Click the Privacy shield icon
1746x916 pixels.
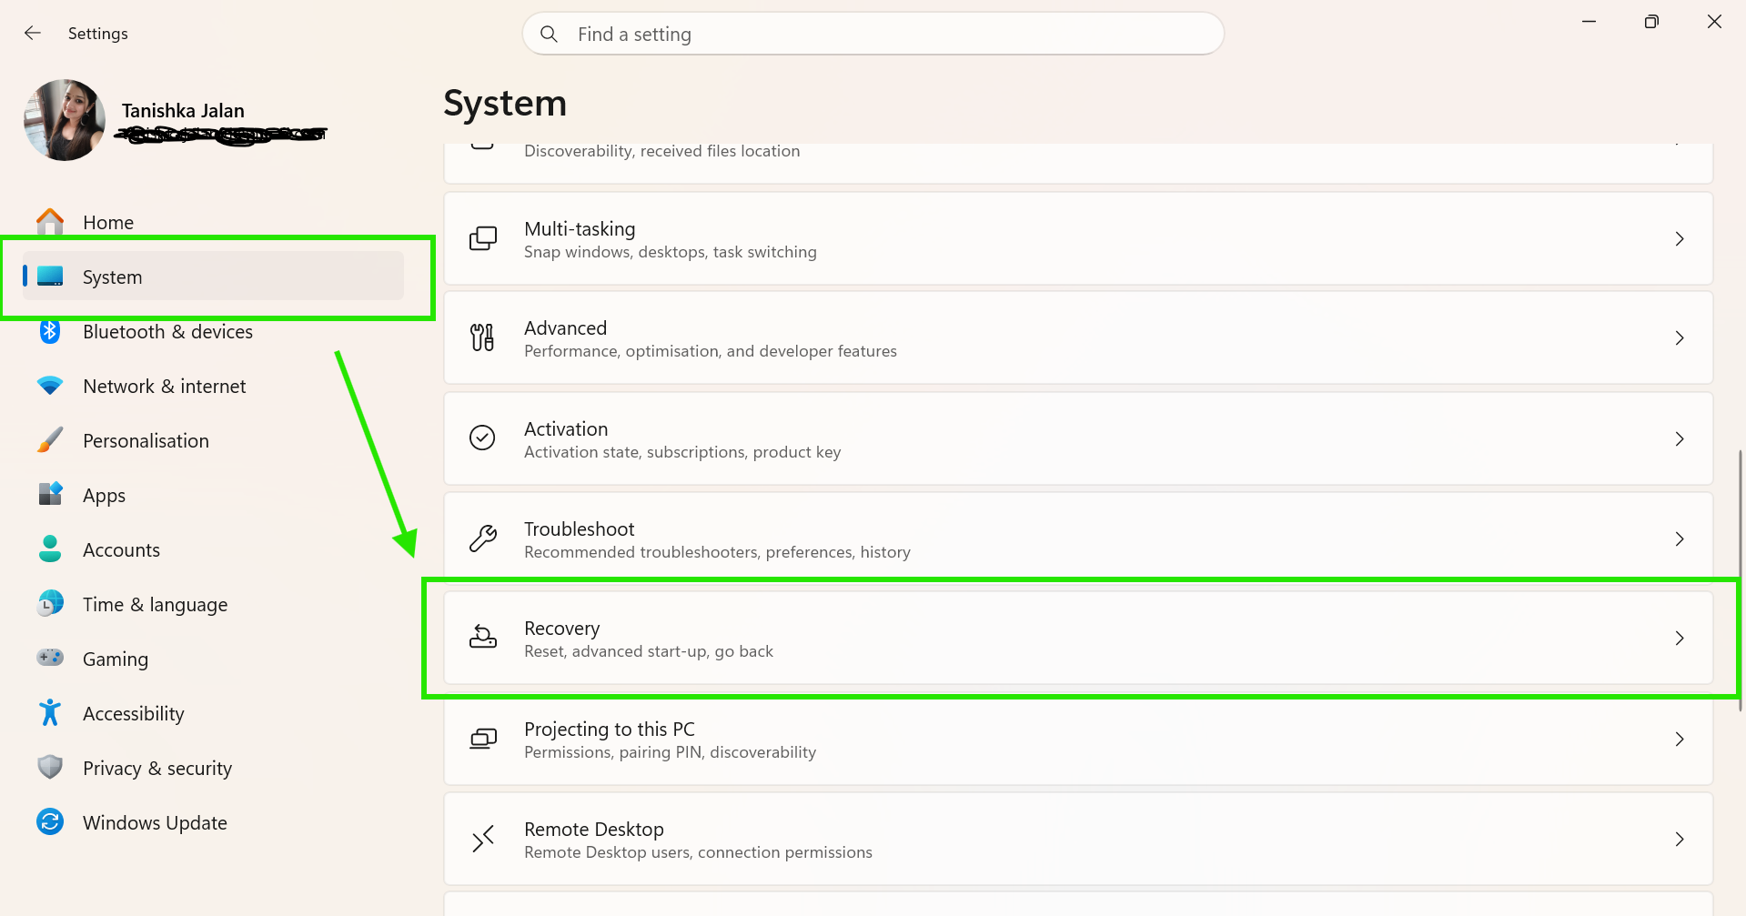(50, 767)
